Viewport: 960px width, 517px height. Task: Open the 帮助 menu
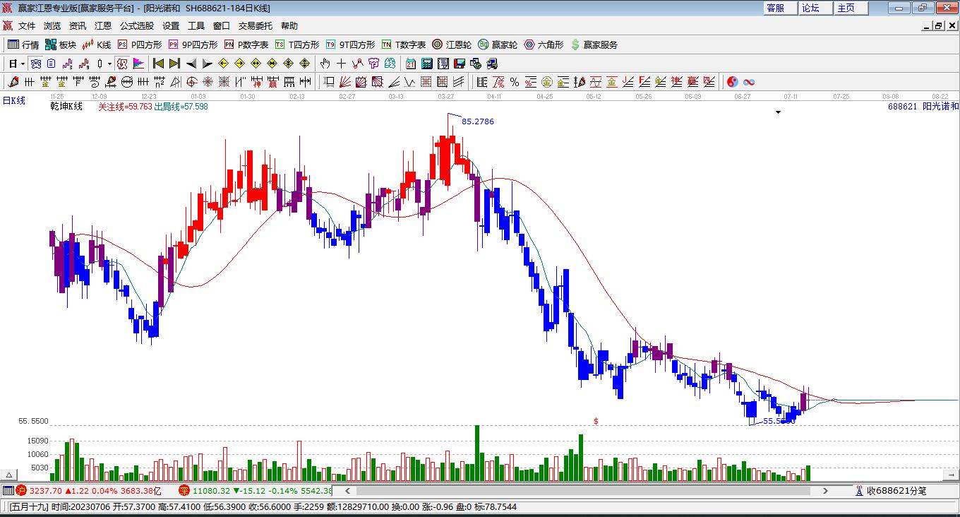[x=289, y=26]
